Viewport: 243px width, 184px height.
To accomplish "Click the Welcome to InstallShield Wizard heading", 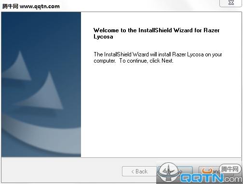I will [156, 33].
